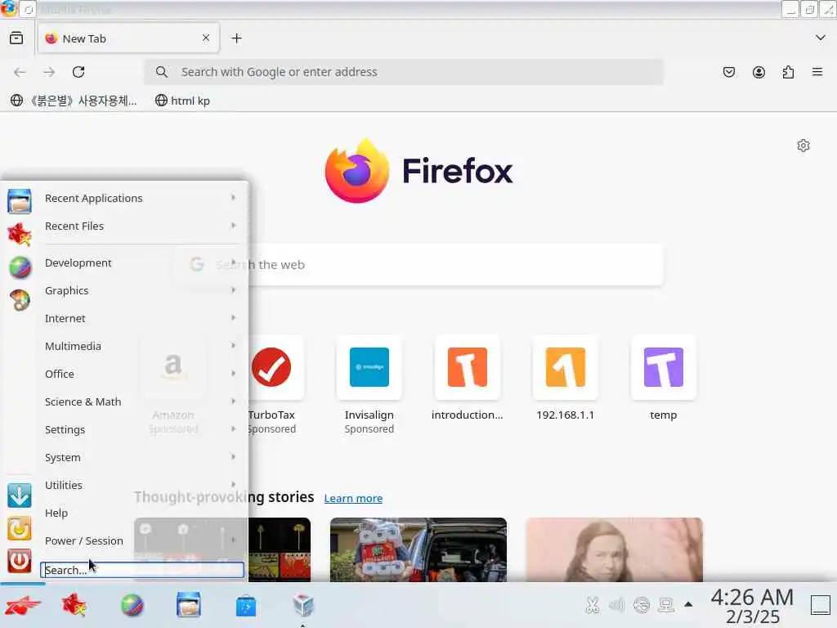837x628 pixels.
Task: Follow the Learn more link
Action: [x=353, y=498]
